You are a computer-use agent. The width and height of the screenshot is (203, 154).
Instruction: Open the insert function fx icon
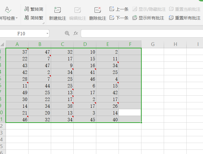(x=76, y=33)
